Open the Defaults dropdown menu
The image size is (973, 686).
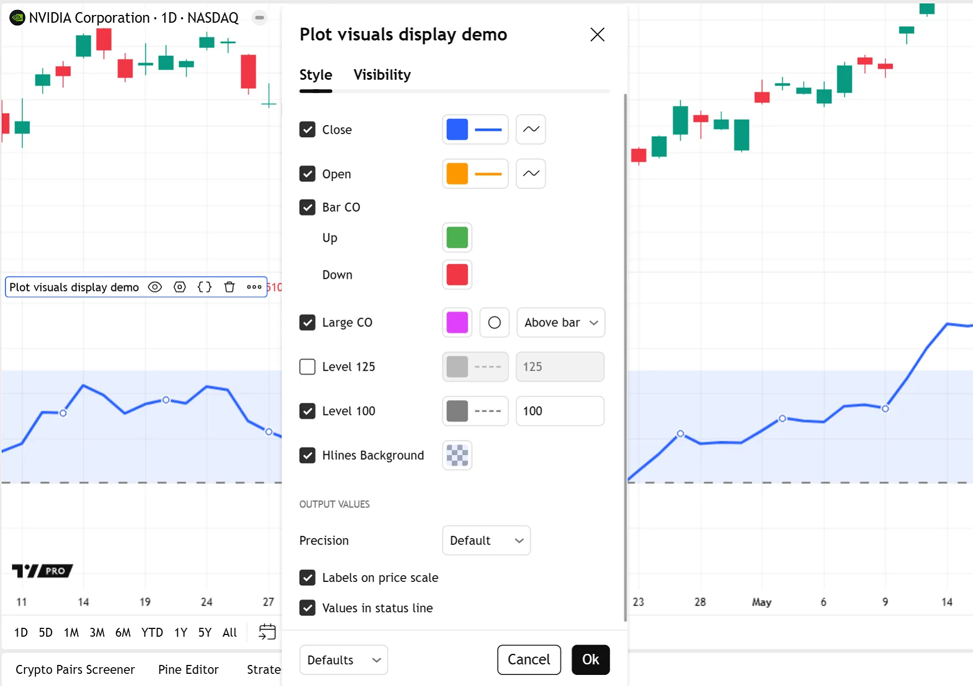[343, 660]
